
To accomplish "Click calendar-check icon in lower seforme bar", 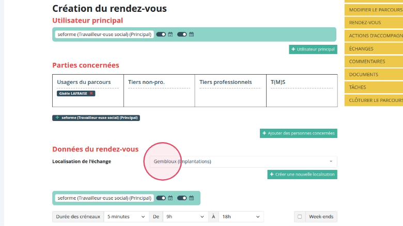I will 171,198.
